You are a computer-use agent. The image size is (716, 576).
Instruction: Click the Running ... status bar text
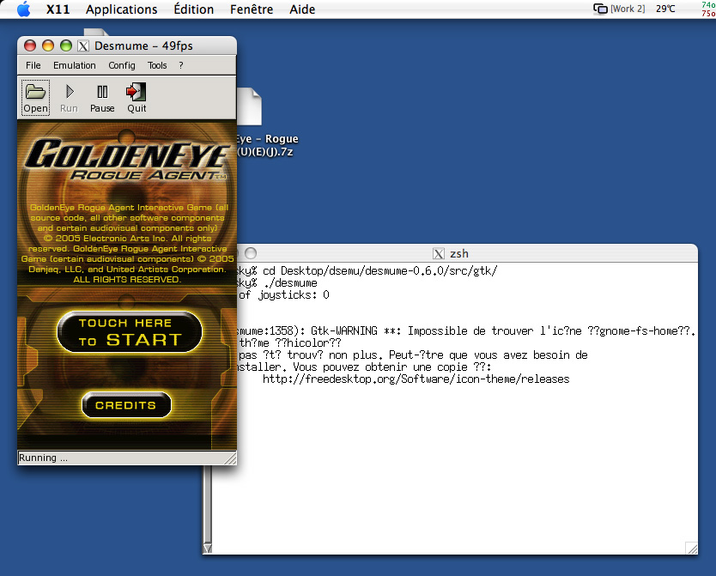click(x=44, y=458)
